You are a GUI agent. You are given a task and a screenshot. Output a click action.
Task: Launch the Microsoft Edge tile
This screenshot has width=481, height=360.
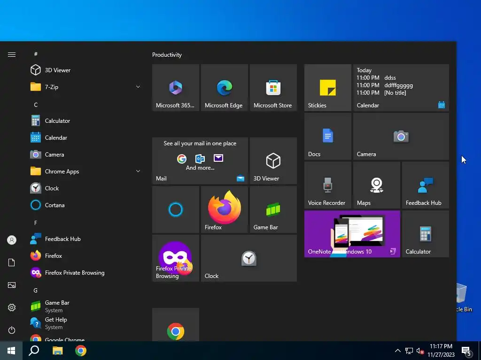click(224, 88)
